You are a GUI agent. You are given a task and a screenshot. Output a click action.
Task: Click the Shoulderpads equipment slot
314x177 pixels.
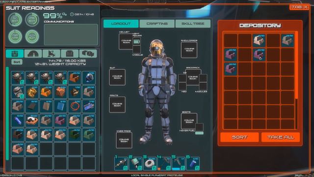point(189,50)
